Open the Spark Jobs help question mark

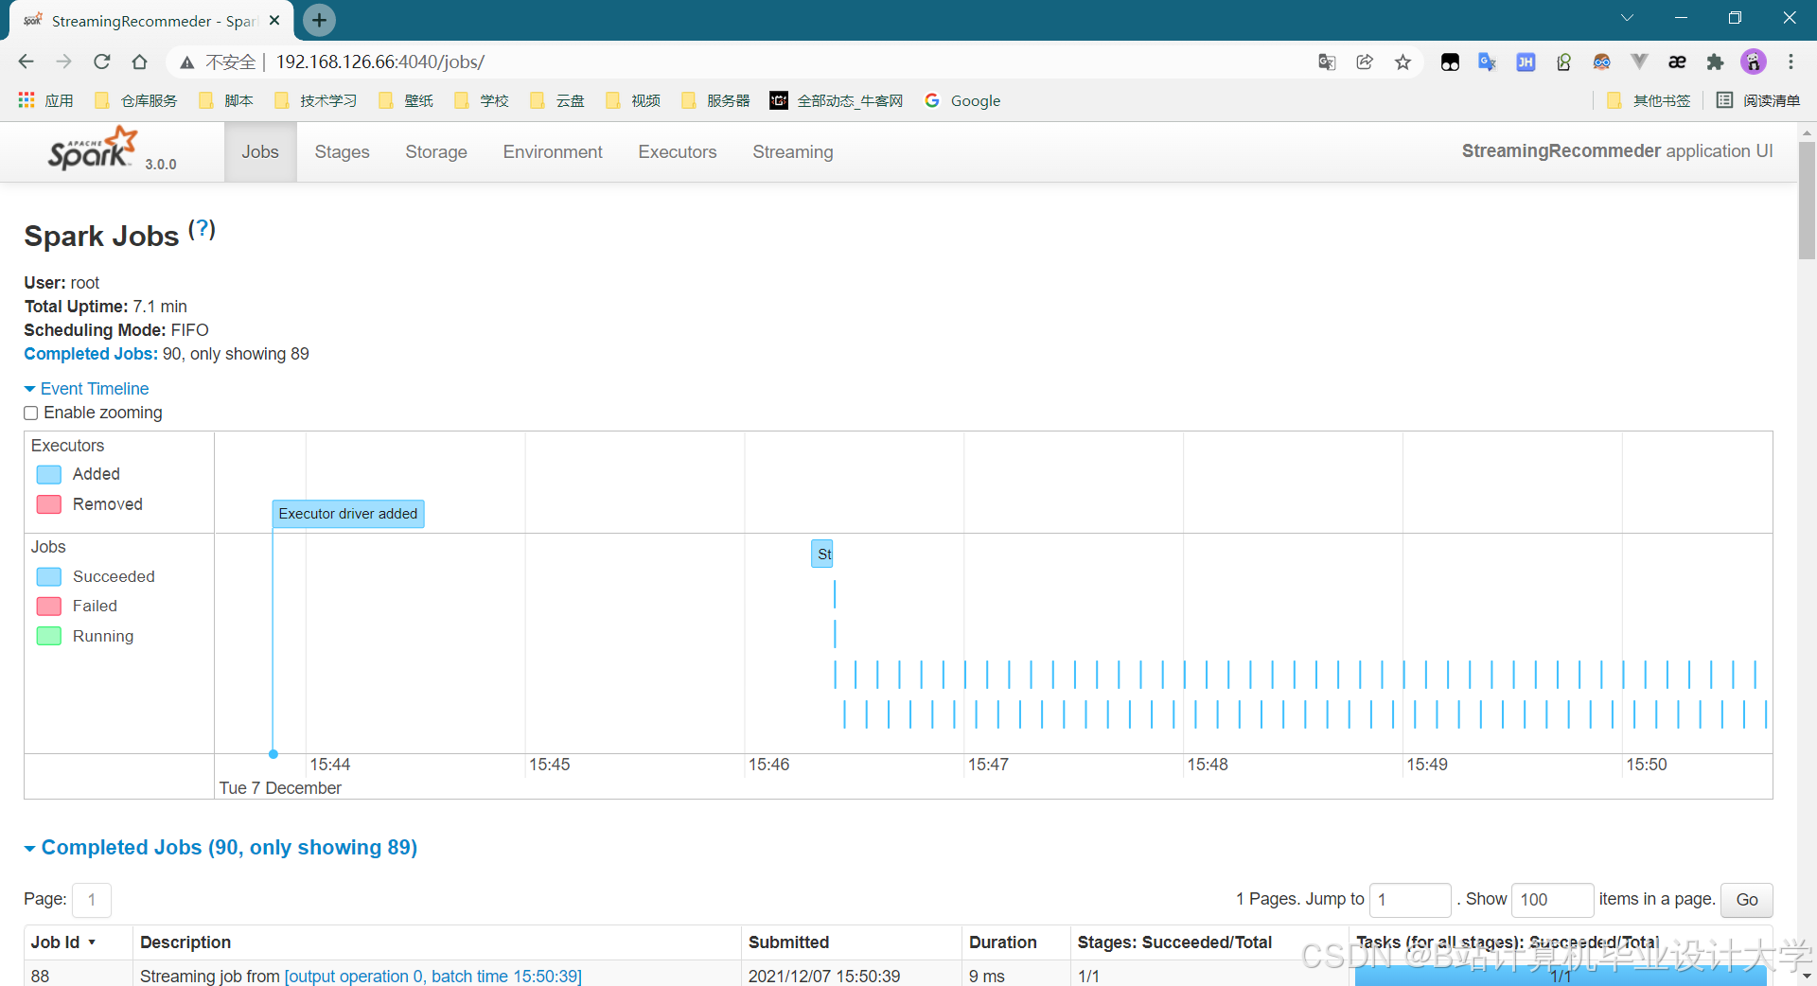point(202,229)
